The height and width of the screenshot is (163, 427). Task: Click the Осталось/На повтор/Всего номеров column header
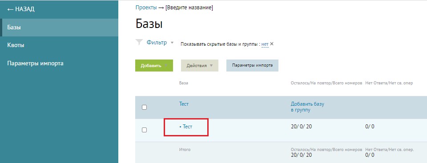point(326,83)
